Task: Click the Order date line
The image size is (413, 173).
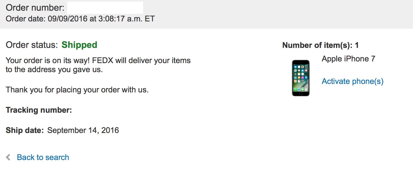Action: [x=80, y=19]
